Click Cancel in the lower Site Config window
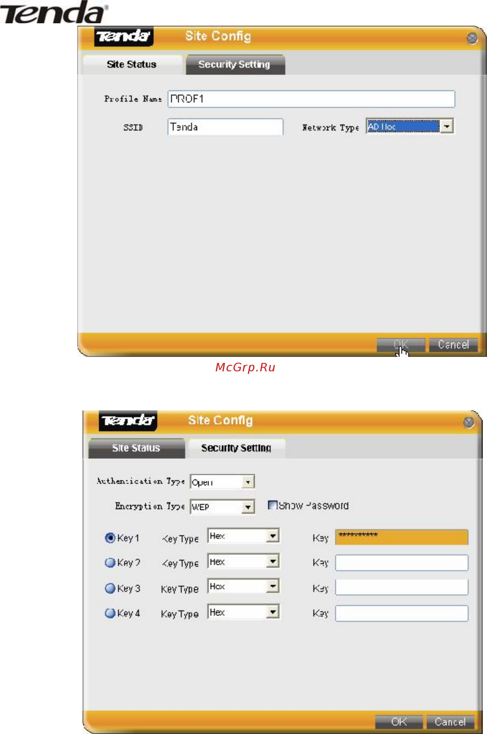 (450, 722)
